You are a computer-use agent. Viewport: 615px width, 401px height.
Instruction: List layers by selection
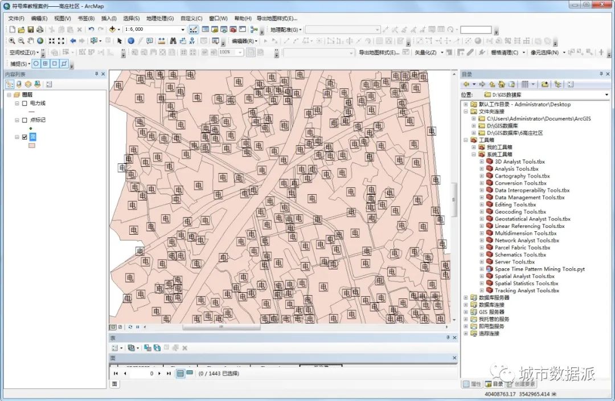(x=37, y=84)
